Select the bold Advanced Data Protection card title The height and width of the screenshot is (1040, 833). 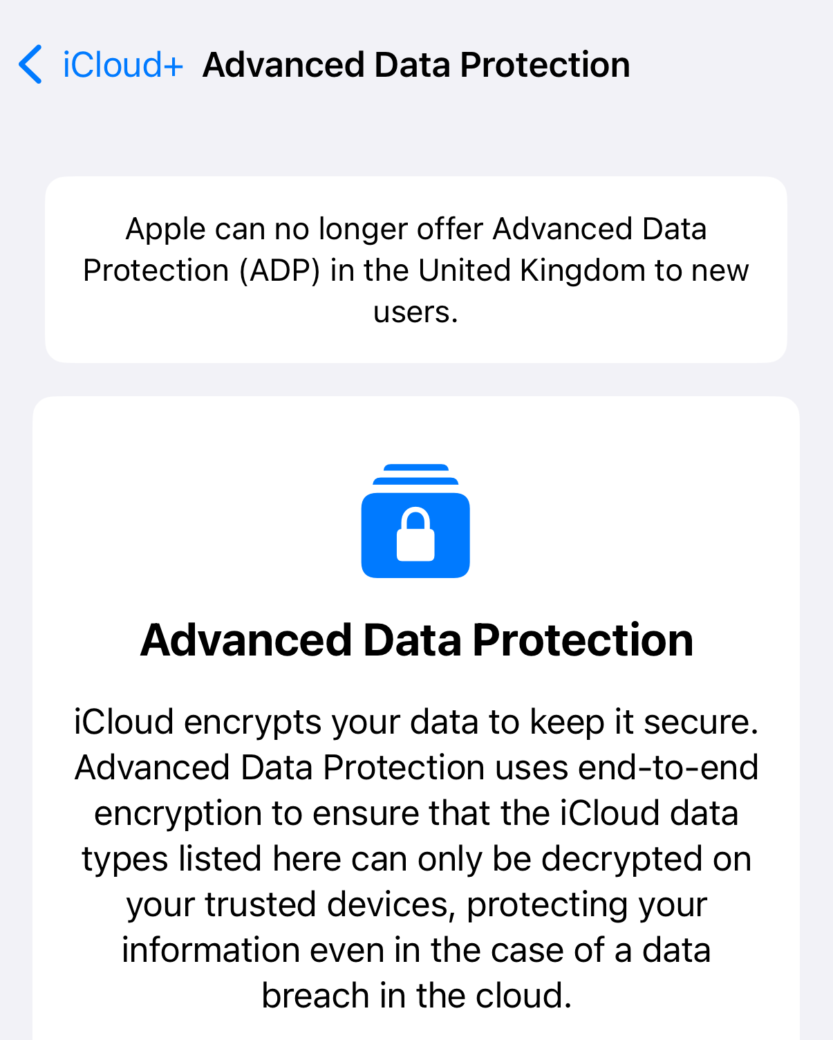point(417,640)
